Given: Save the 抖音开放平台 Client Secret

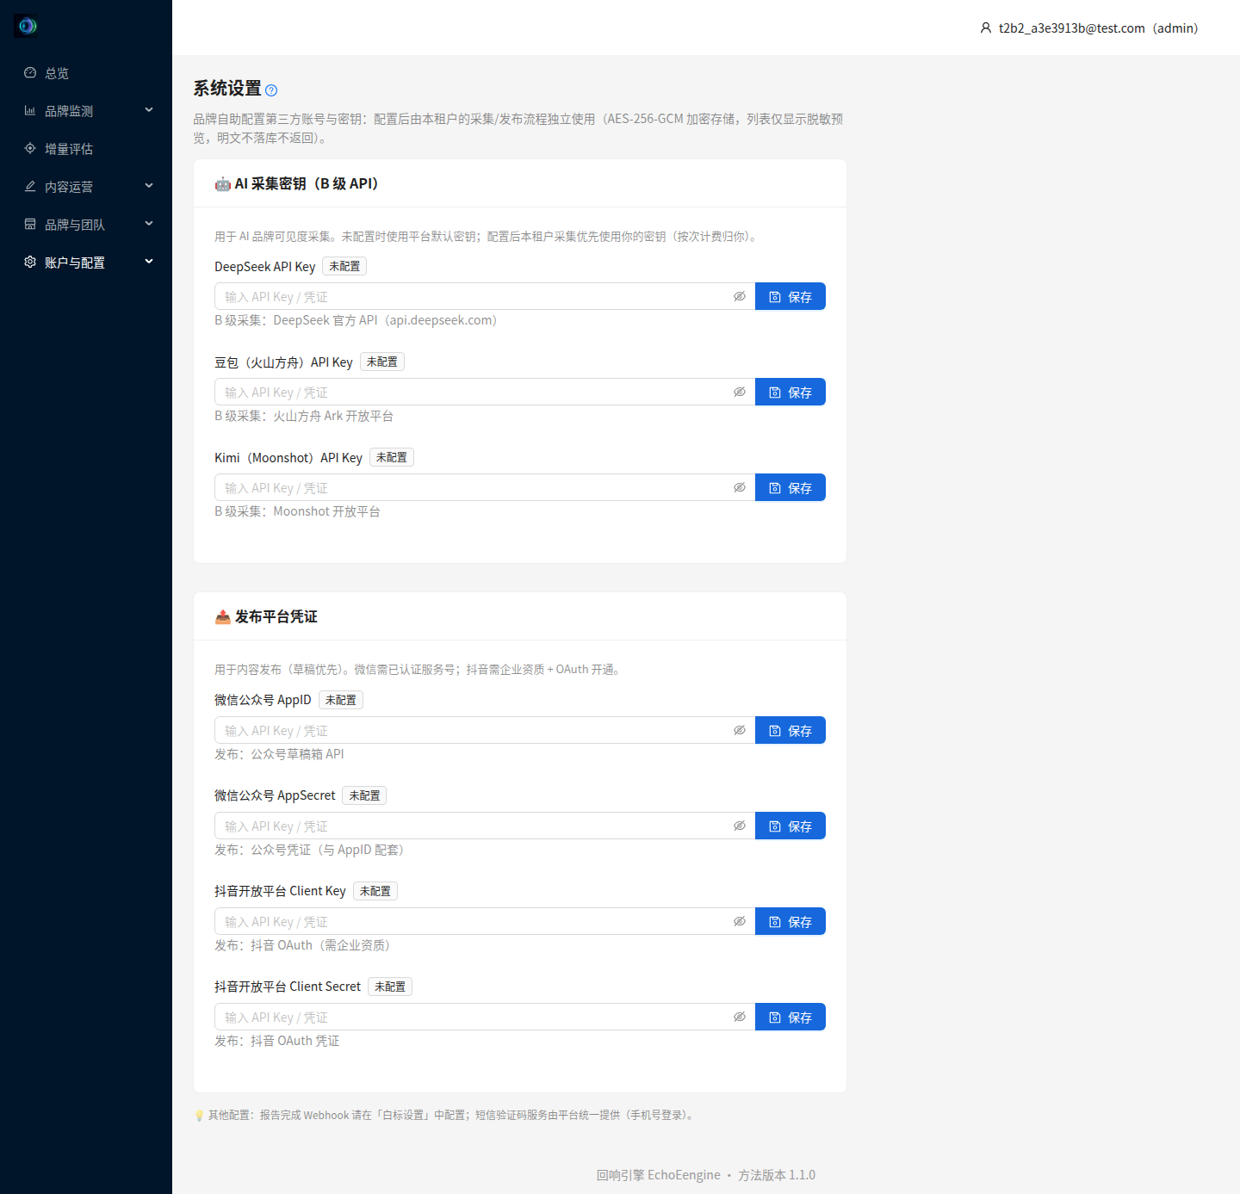Looking at the screenshot, I should pos(790,1018).
